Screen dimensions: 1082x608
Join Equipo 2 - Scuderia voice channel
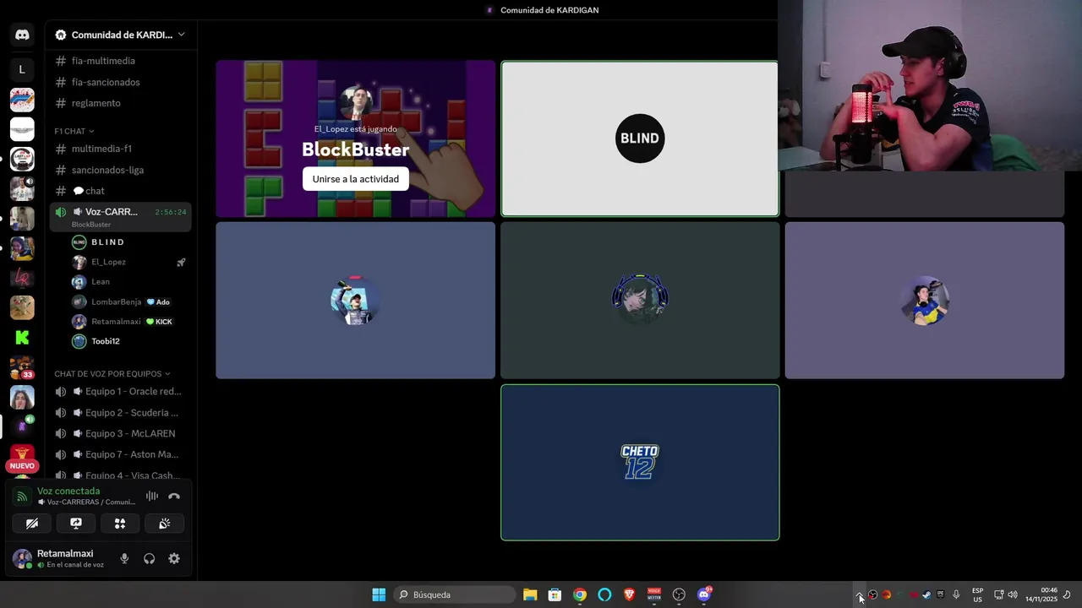click(x=120, y=412)
